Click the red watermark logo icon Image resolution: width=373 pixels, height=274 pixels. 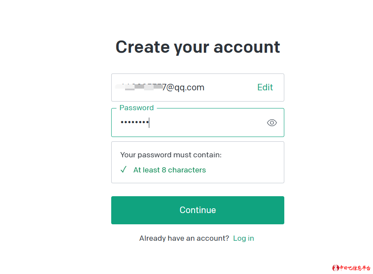tap(335, 268)
